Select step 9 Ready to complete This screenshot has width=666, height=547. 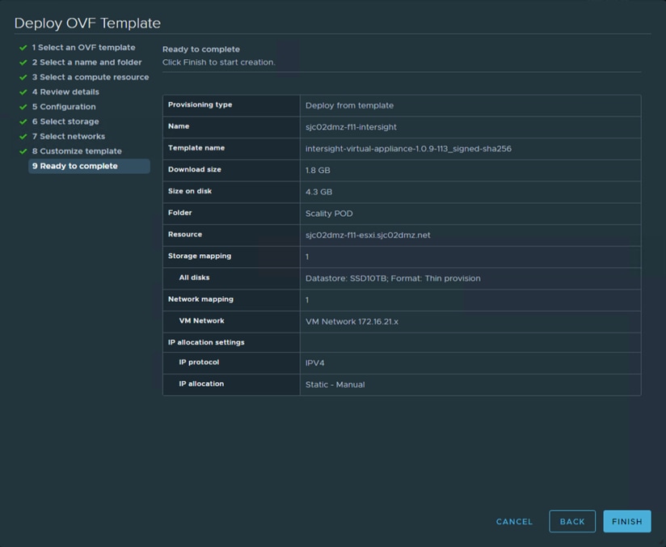89,167
